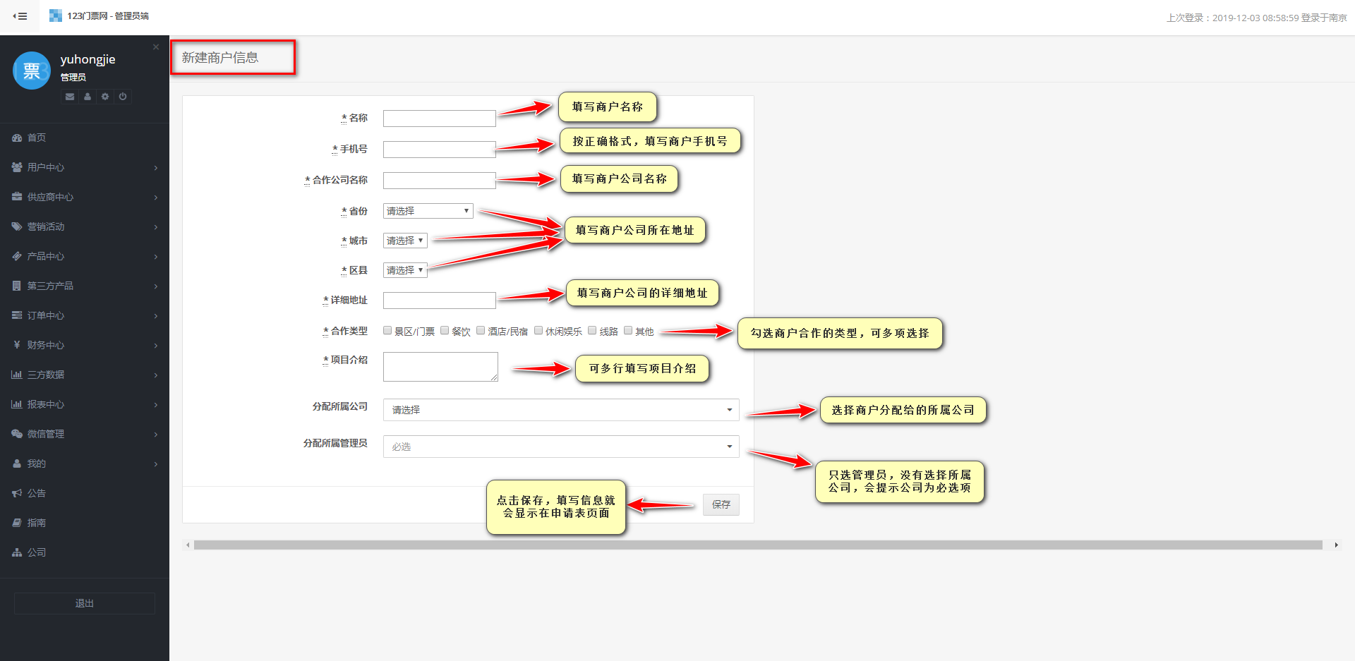Close the user panel with X icon
The height and width of the screenshot is (661, 1355).
pos(156,47)
